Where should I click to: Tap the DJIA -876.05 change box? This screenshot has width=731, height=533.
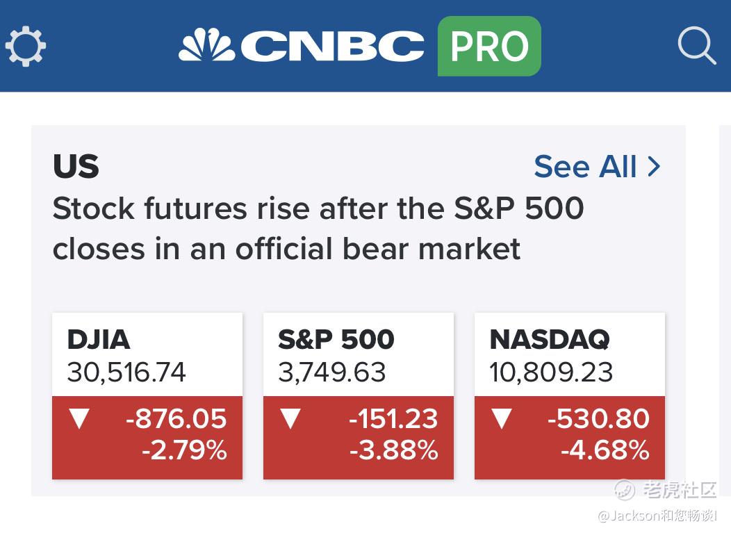pyautogui.click(x=147, y=437)
